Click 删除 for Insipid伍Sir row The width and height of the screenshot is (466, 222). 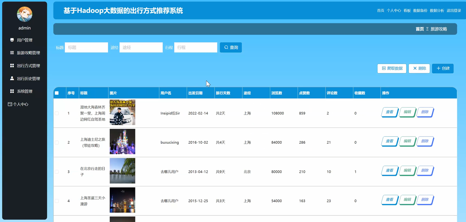click(425, 112)
